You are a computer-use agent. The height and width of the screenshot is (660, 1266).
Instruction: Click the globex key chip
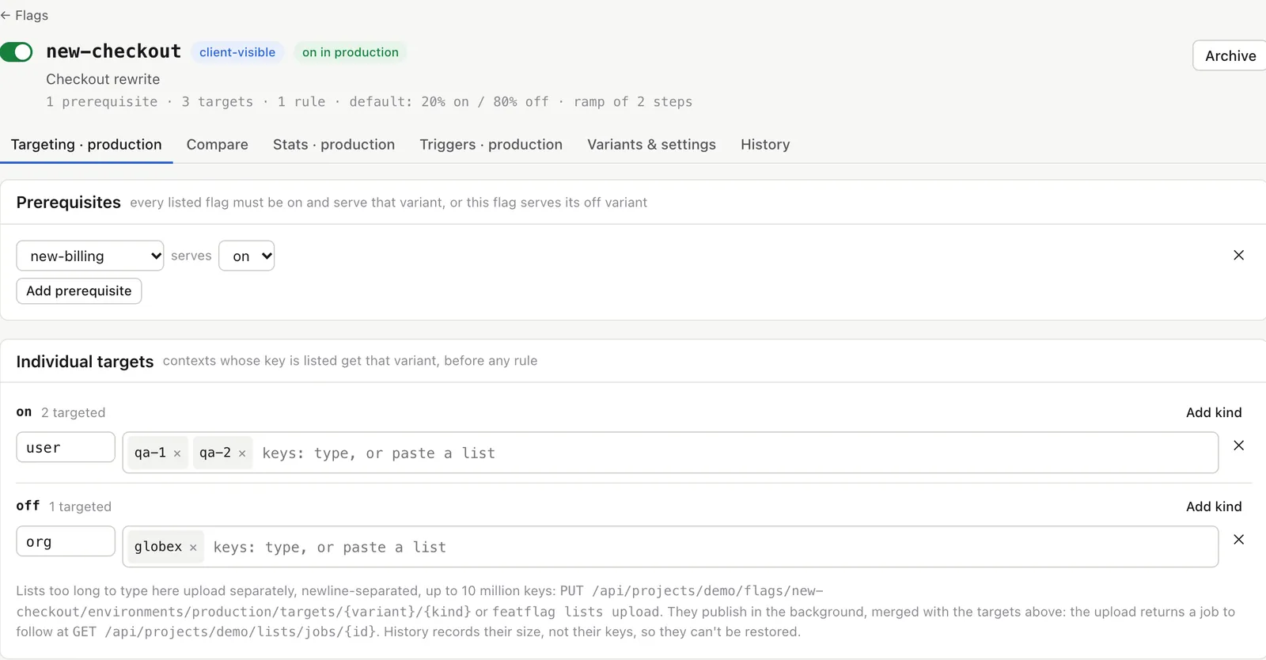pos(165,547)
